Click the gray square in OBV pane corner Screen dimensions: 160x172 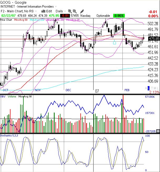click(158, 131)
